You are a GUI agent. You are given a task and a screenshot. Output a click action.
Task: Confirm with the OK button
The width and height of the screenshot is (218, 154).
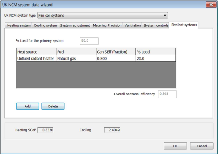175,146
